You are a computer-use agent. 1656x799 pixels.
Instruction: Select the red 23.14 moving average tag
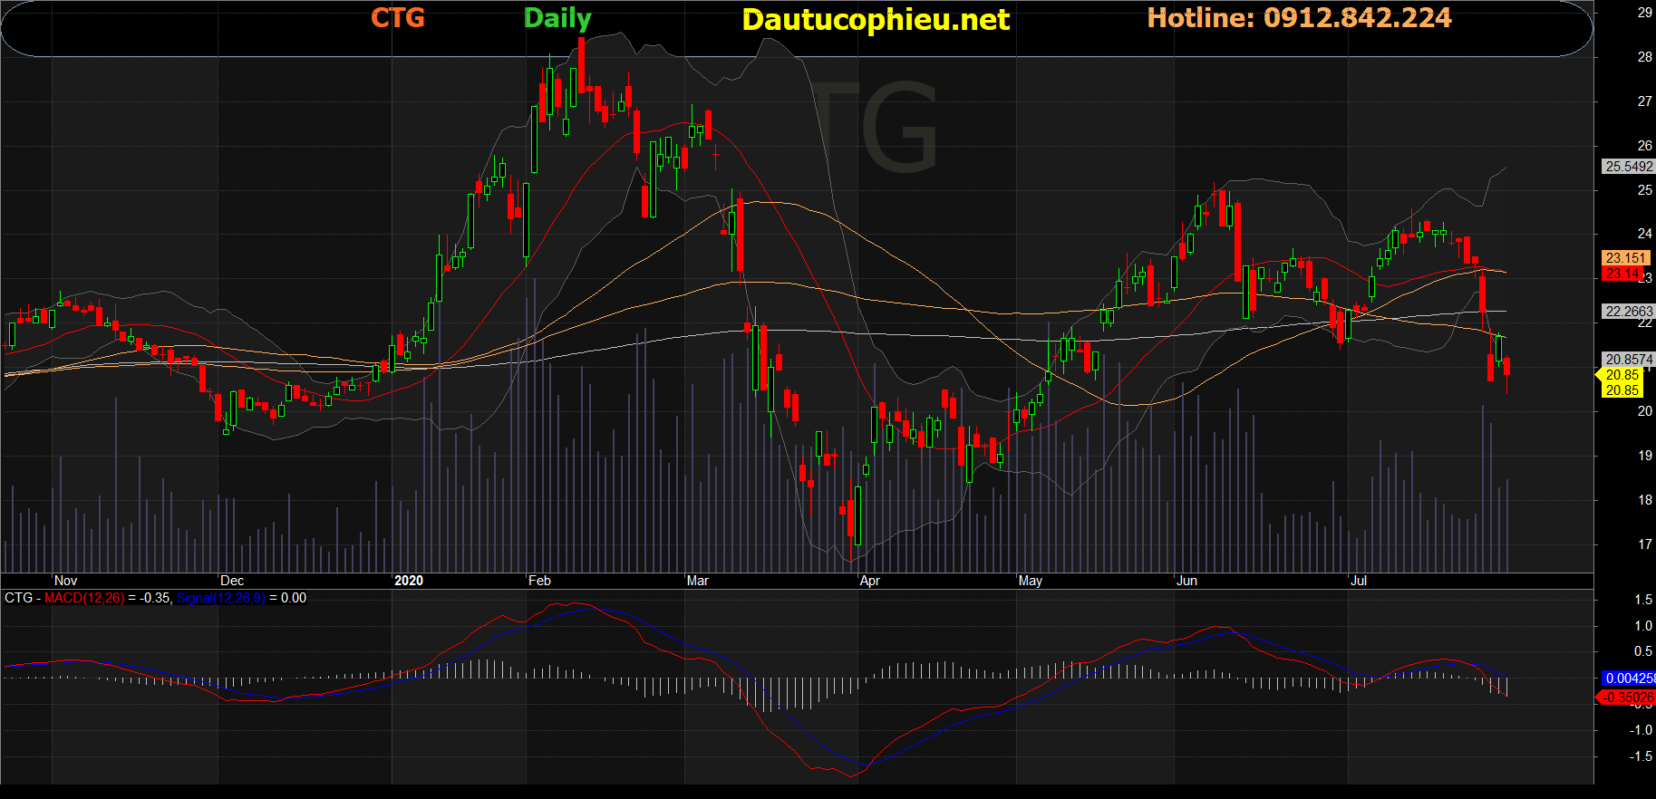[1622, 274]
